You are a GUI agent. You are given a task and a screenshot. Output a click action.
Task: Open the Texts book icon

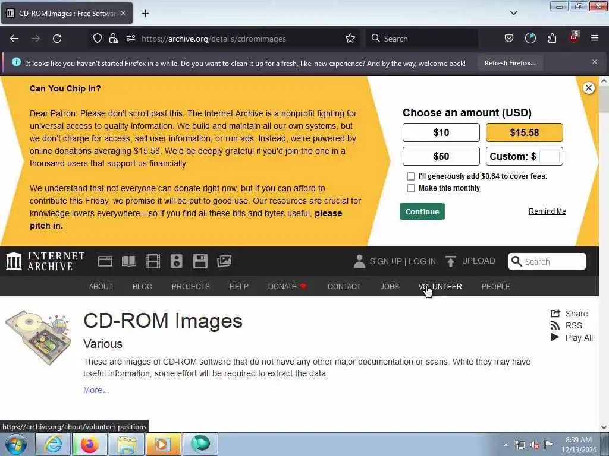(x=129, y=261)
